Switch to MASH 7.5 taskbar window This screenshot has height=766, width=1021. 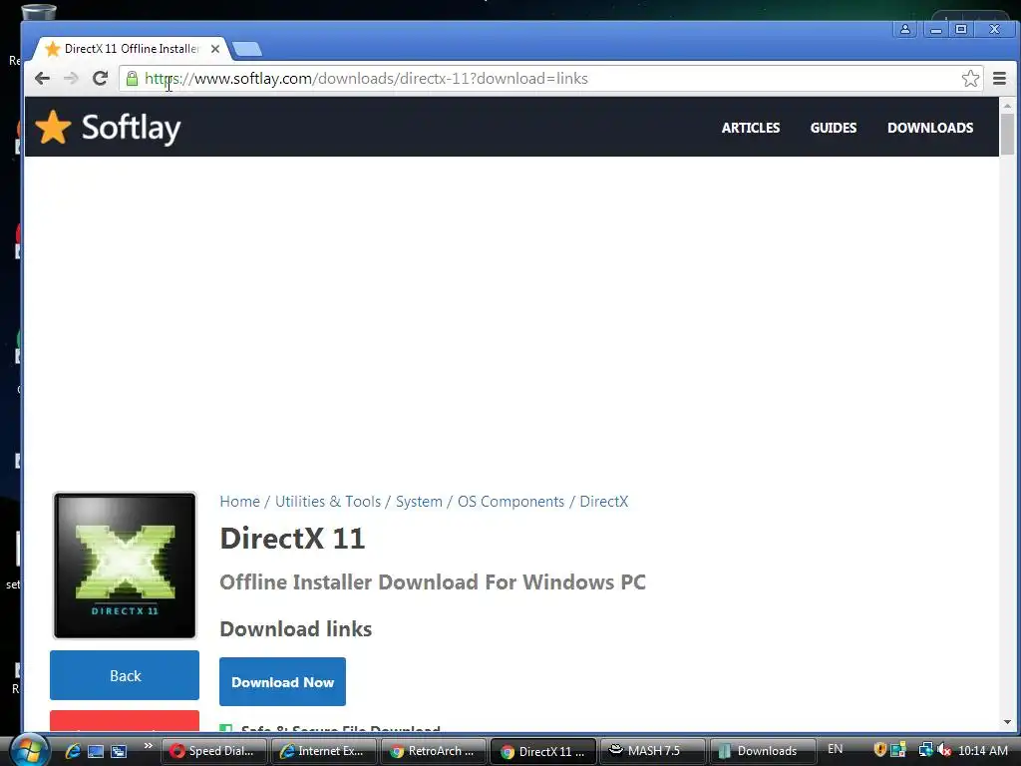652,751
